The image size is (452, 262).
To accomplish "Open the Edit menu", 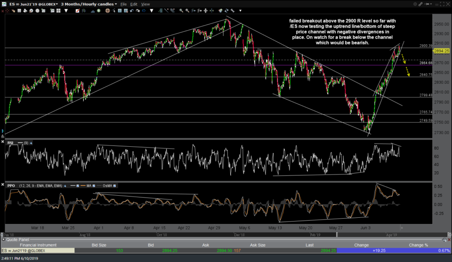I will (x=134, y=4).
